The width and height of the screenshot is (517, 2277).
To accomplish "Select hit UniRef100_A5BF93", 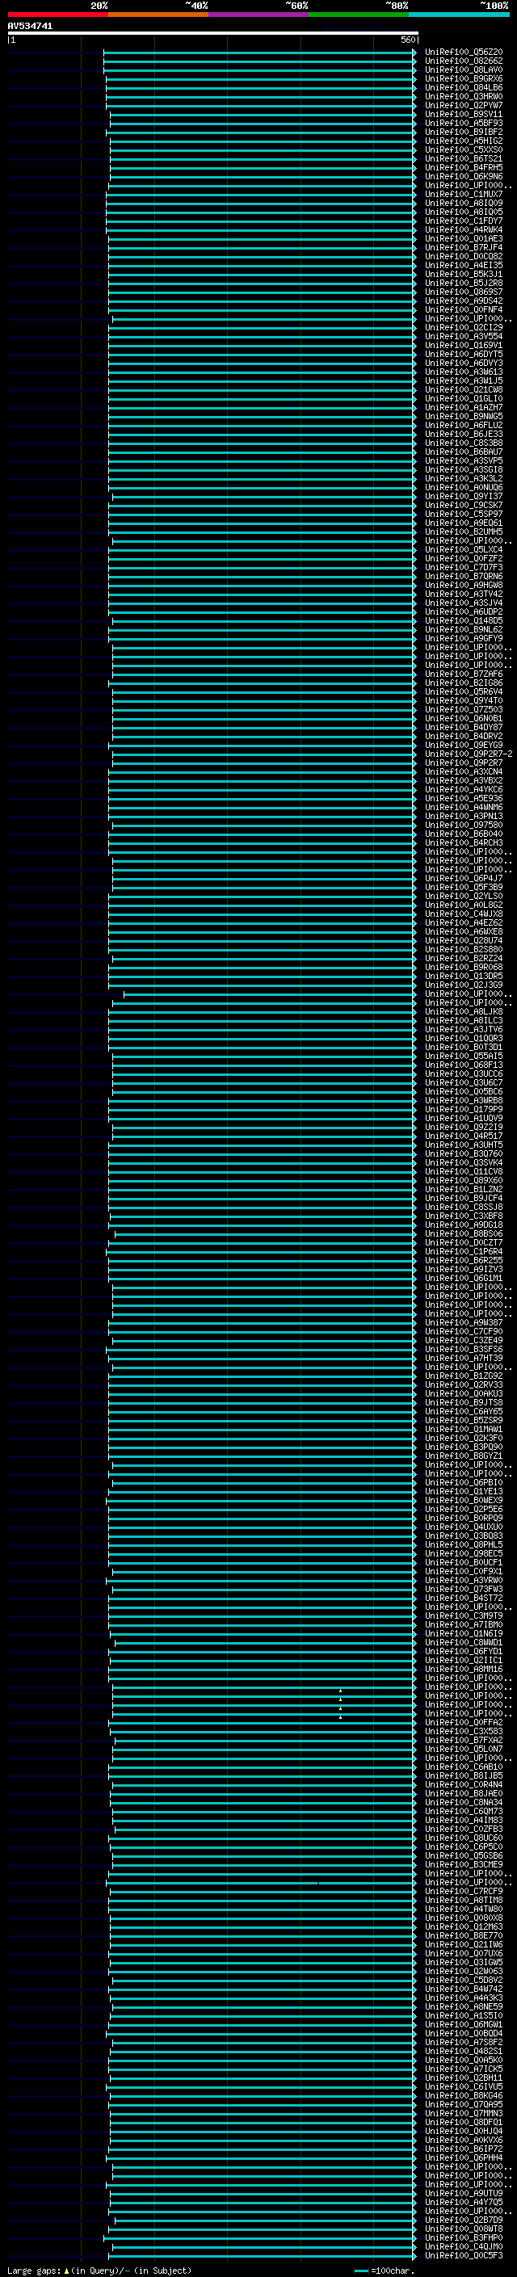I will [464, 123].
